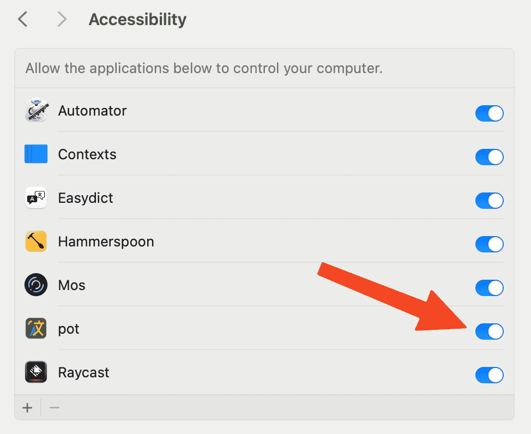The height and width of the screenshot is (434, 531).
Task: Disable accessibility access for Automator
Action: (x=490, y=113)
